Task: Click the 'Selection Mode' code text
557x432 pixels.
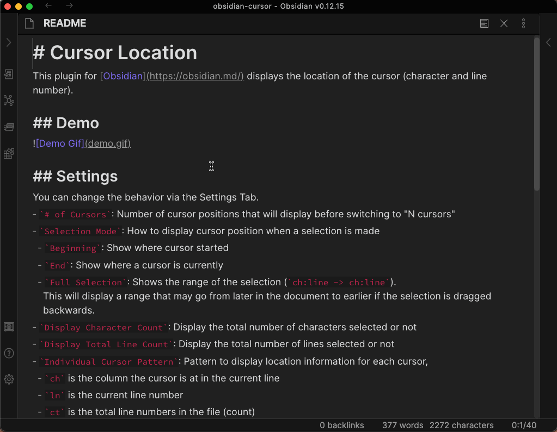Action: click(x=80, y=231)
